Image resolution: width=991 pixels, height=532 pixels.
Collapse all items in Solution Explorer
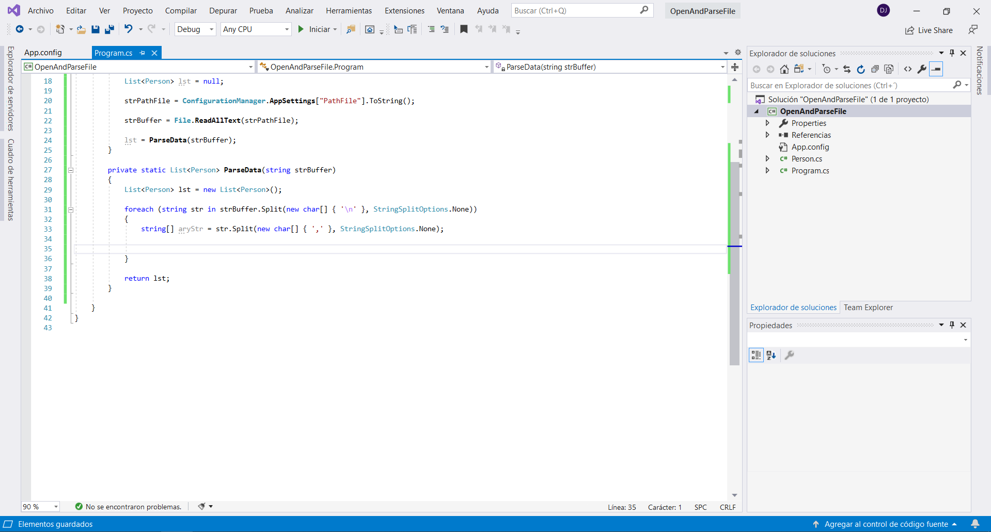click(874, 69)
